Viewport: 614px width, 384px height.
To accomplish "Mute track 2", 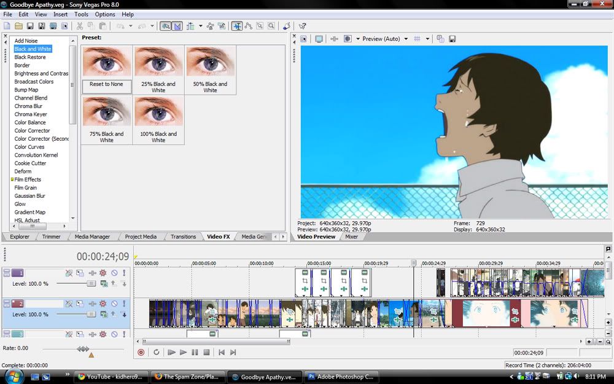I will point(114,304).
